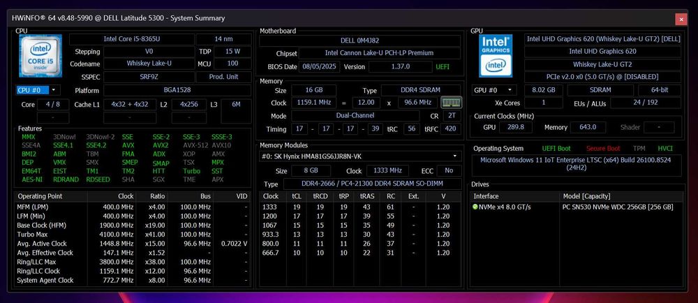This screenshot has height=303, width=698.
Task: Click the BGA1528 platform field
Action: coord(177,90)
